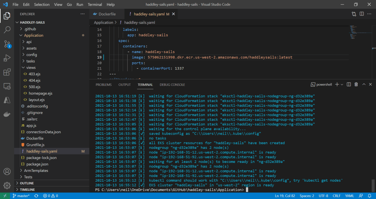Expand the OUTLINE section
This screenshot has width=376, height=199.
click(27, 183)
